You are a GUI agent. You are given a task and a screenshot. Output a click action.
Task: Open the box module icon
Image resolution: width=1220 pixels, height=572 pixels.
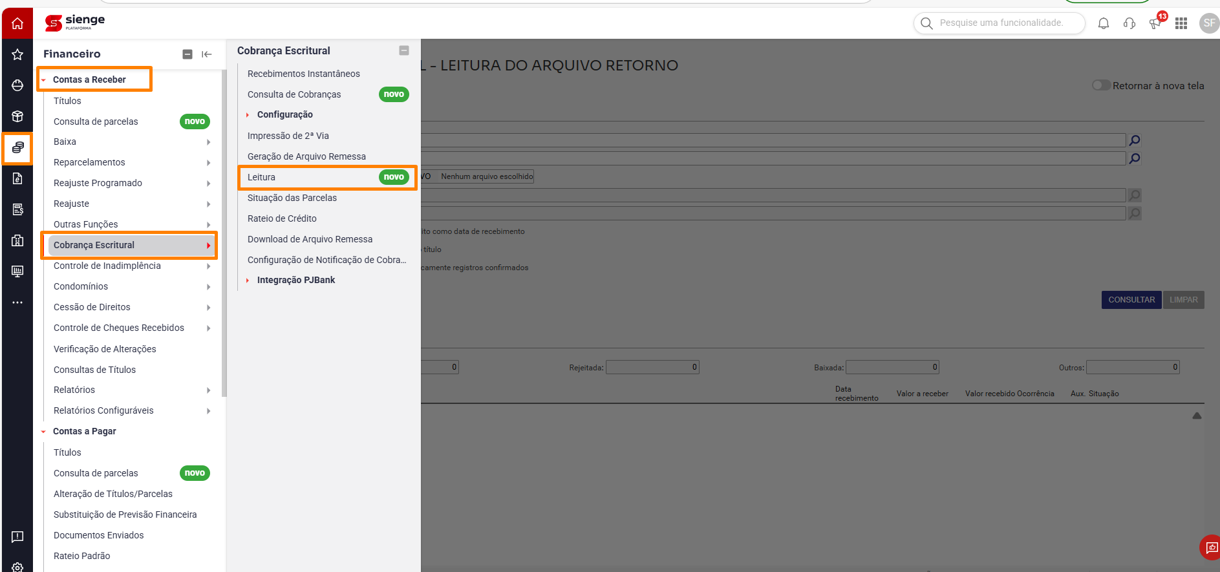pos(17,116)
